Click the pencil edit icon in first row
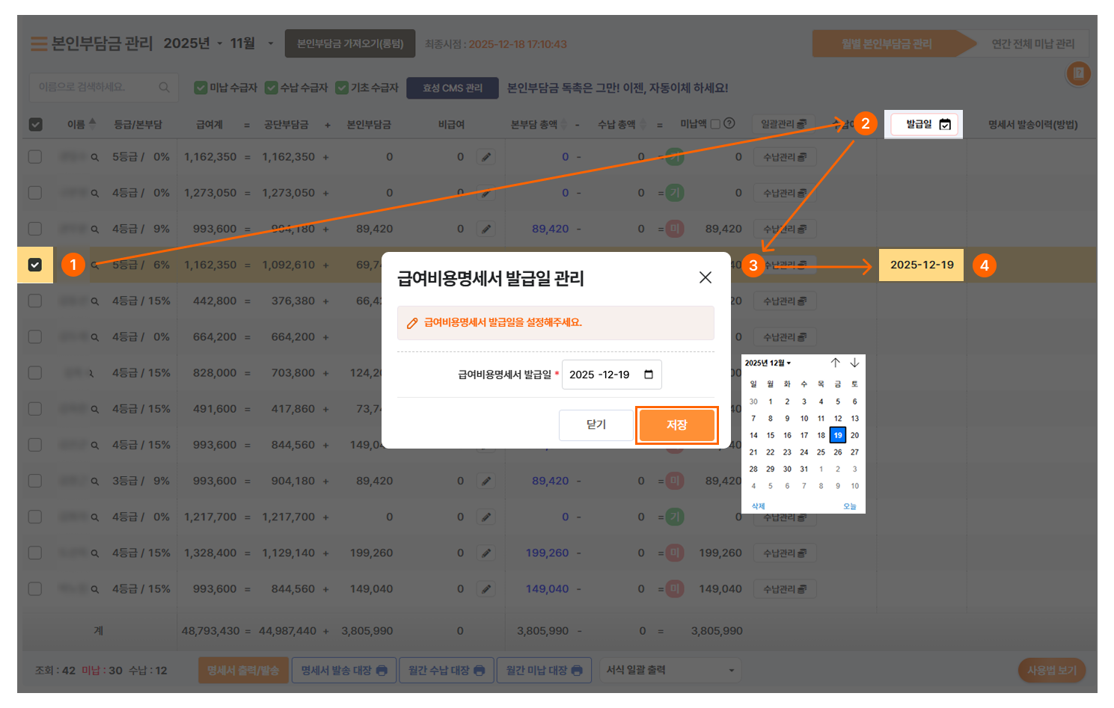 [486, 157]
